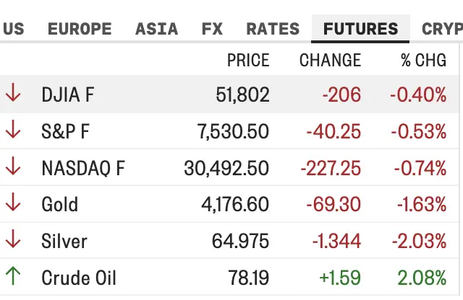Switch to the US markets tab
The height and width of the screenshot is (300, 463).
[13, 29]
